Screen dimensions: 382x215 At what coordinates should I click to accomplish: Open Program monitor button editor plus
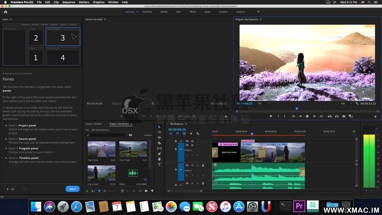click(375, 116)
